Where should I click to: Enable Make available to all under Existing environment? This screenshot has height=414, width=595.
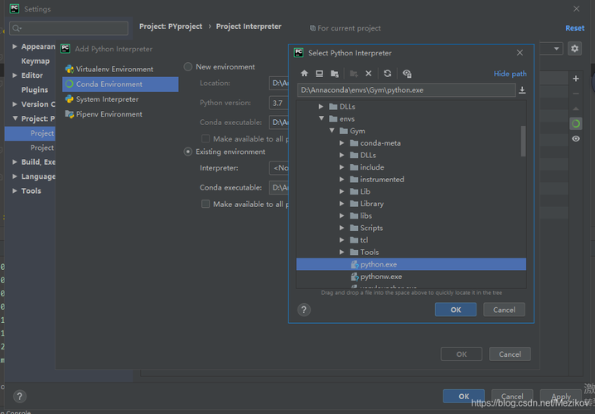(206, 204)
